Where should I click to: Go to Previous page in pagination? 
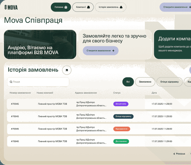(x=179, y=154)
